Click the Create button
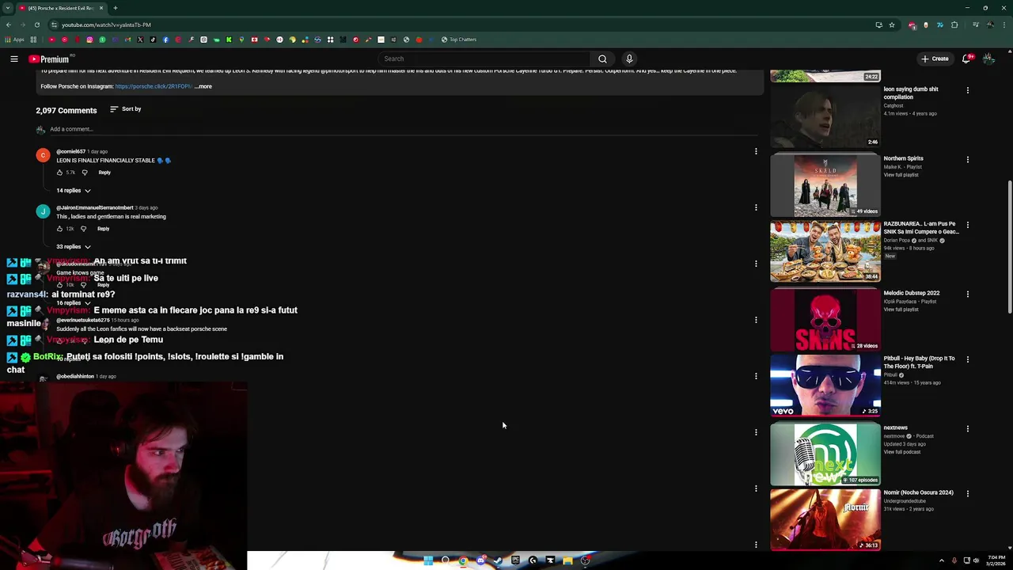1013x570 pixels. pos(935,59)
